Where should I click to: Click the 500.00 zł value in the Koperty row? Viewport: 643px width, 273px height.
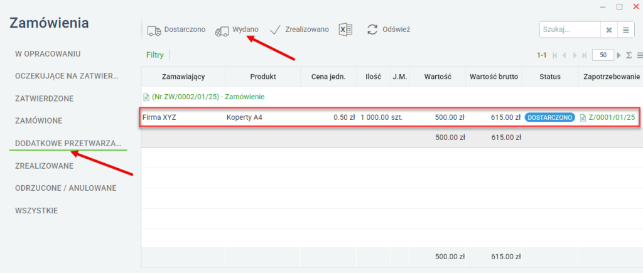coord(450,117)
